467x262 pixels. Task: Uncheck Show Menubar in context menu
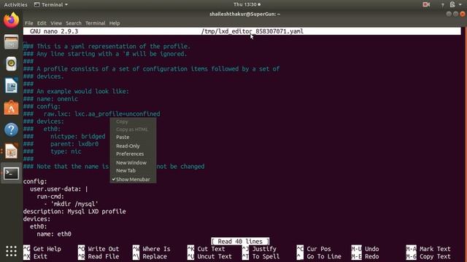click(x=133, y=180)
